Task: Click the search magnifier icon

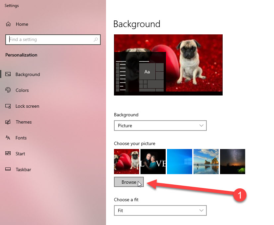Action: pos(96,40)
